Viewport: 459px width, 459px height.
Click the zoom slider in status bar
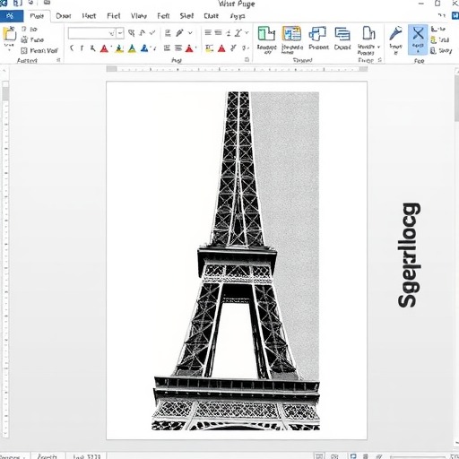tap(419, 456)
